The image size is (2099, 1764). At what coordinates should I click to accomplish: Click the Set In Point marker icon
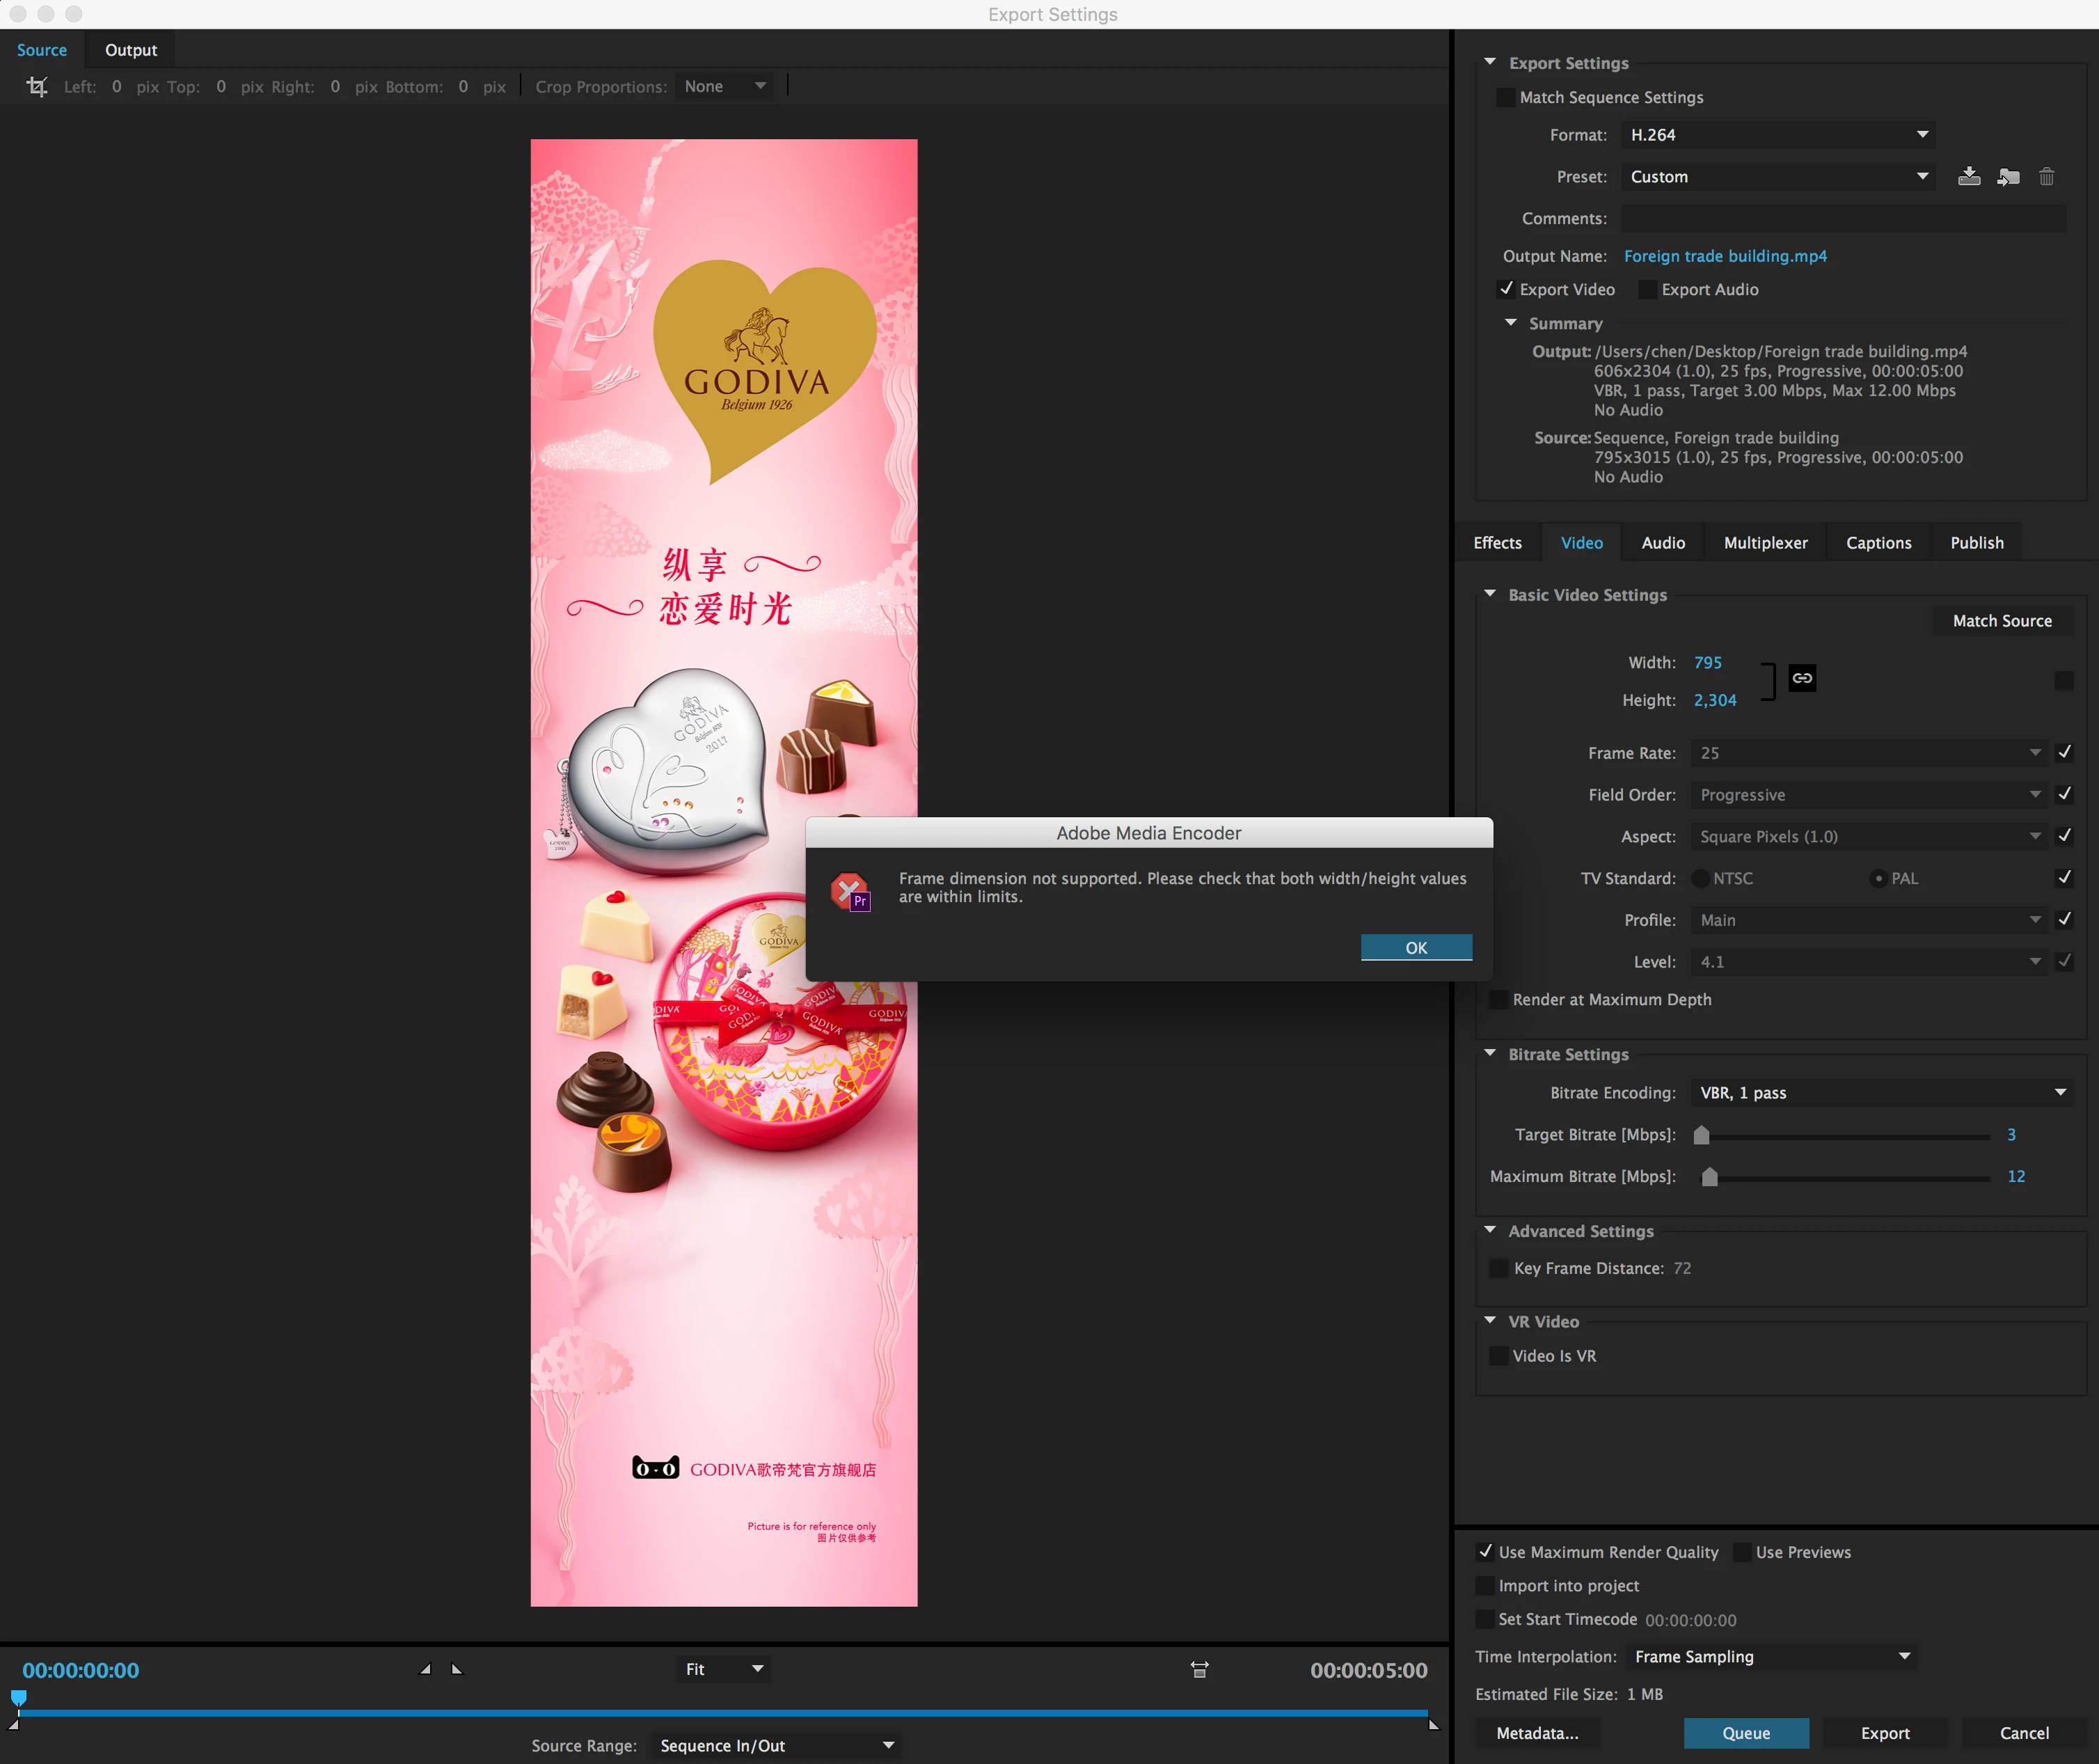tap(426, 1669)
